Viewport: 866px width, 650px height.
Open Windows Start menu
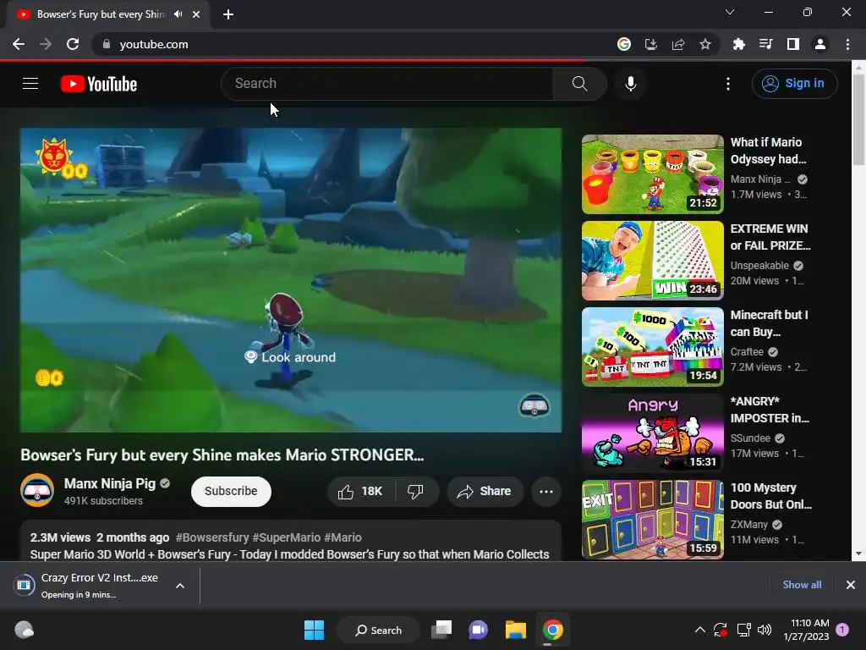pyautogui.click(x=315, y=630)
